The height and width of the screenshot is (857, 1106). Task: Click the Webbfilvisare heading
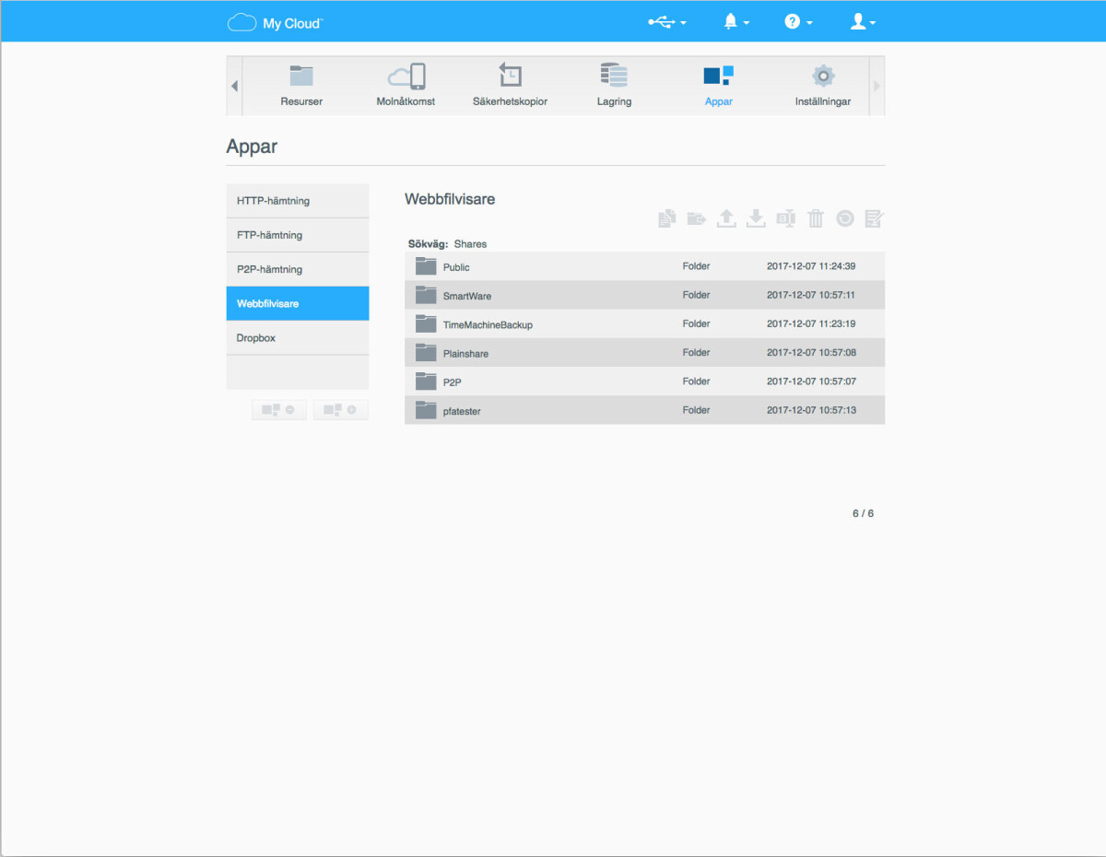click(x=450, y=199)
